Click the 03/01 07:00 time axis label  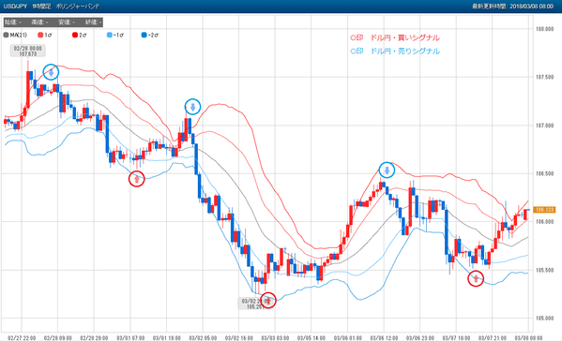click(x=130, y=338)
